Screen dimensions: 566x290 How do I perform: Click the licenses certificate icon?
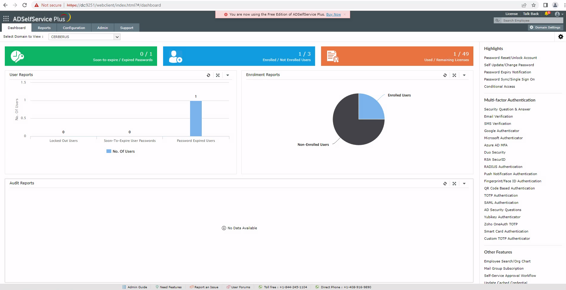(333, 56)
